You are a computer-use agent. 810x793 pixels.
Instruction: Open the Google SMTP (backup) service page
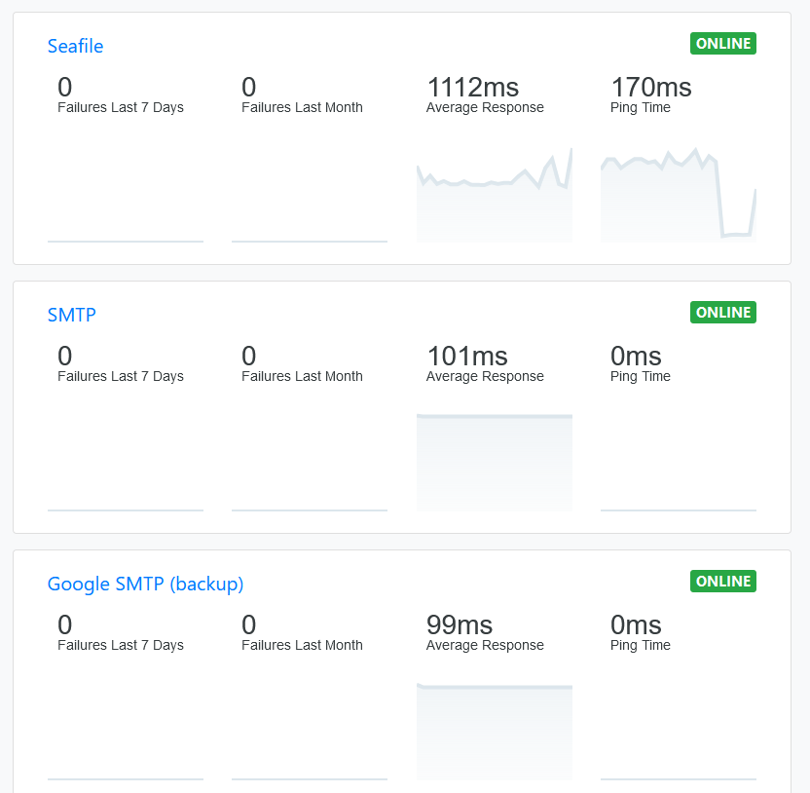point(145,584)
